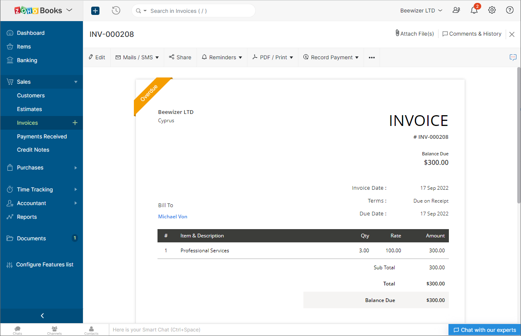Click the Search in Invoices field
Image resolution: width=521 pixels, height=336 pixels.
[199, 11]
